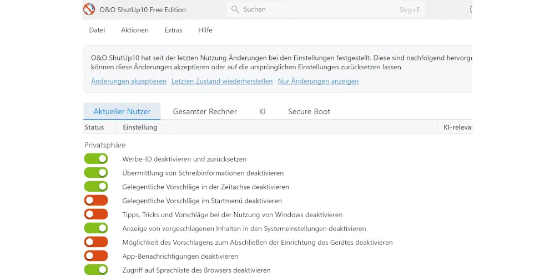Click text Werbe-ID deaktivieren und zurücksetzen
This screenshot has width=555, height=277.
click(184, 159)
